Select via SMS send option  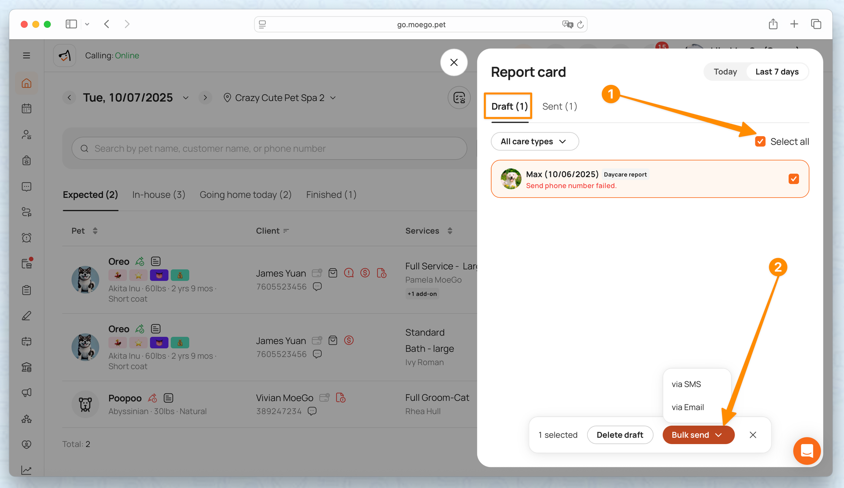coord(686,384)
